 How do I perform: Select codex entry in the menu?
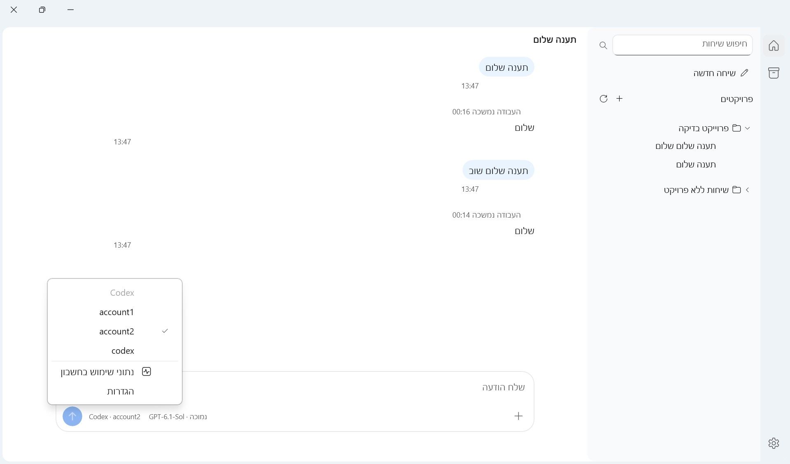coord(115,351)
